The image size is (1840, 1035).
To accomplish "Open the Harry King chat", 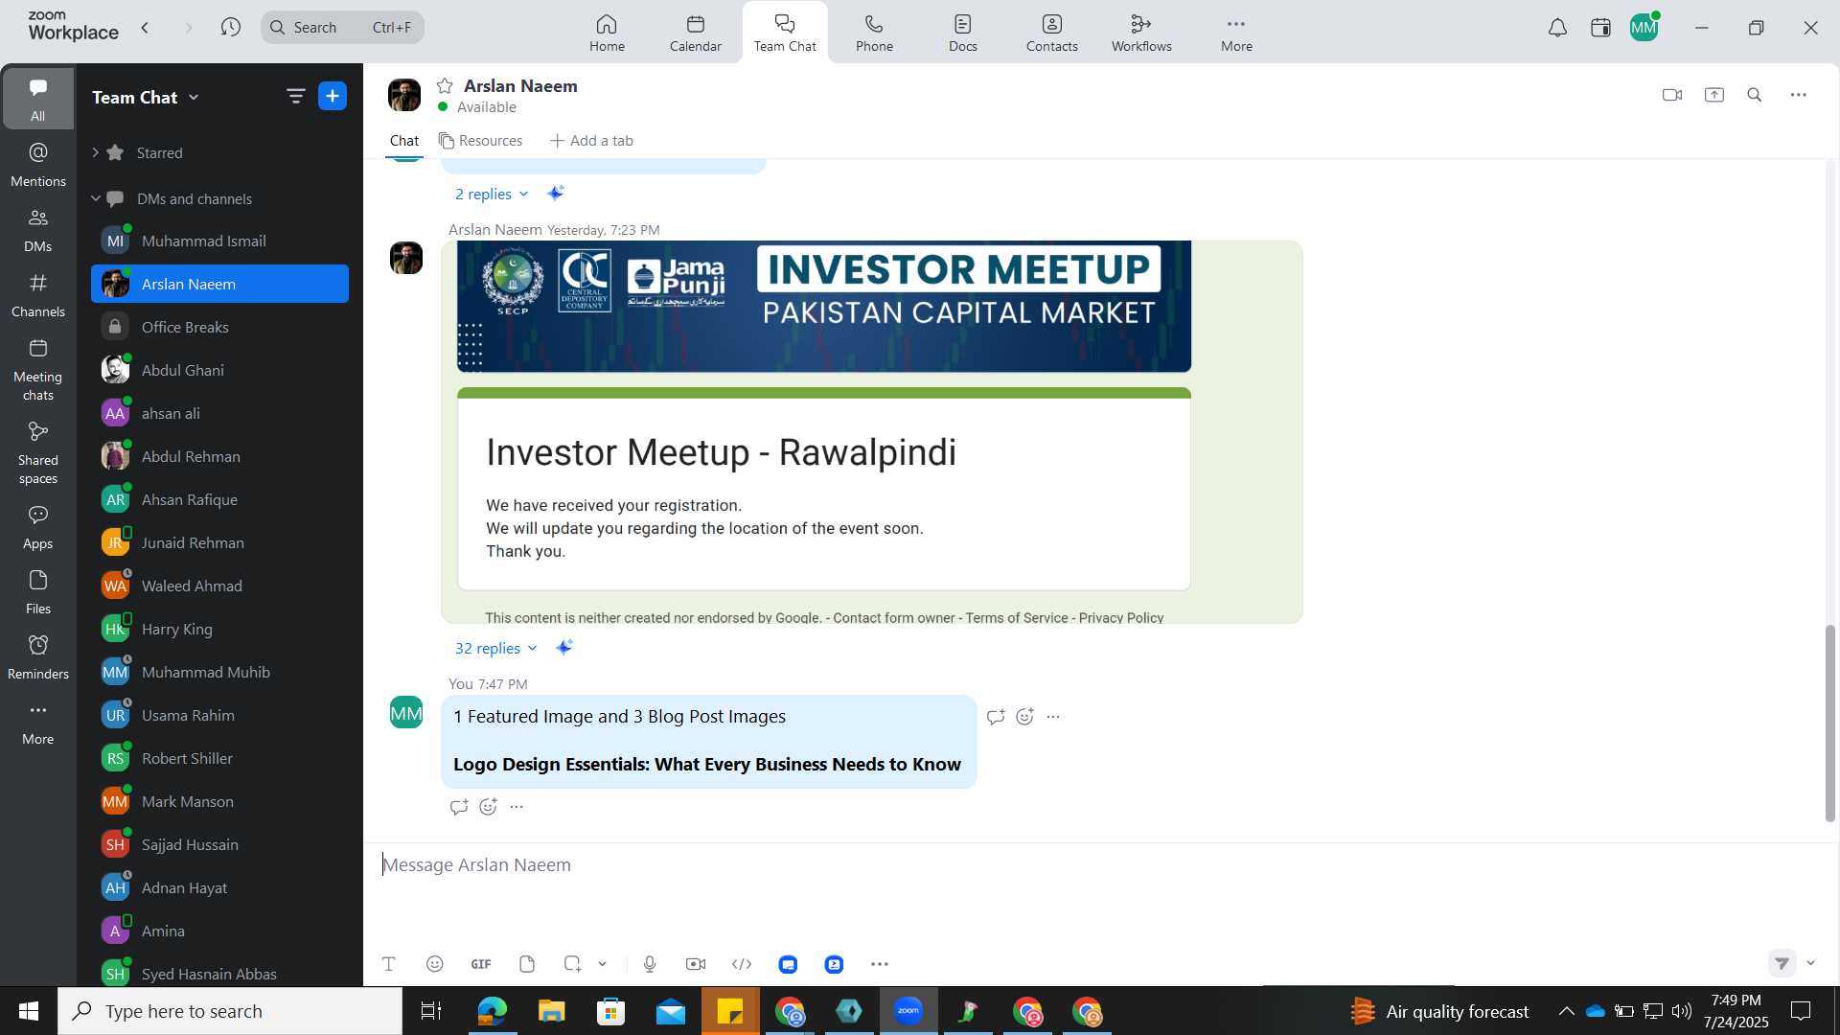I will (219, 629).
